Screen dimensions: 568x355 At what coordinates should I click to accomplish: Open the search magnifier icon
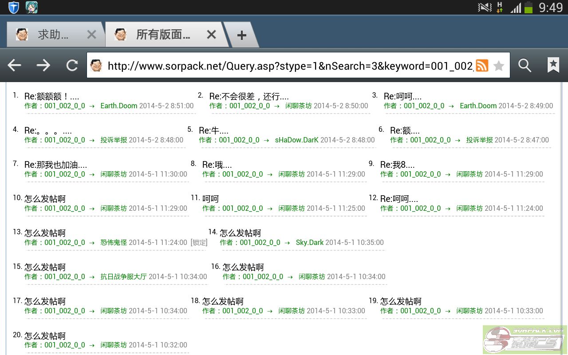[525, 66]
